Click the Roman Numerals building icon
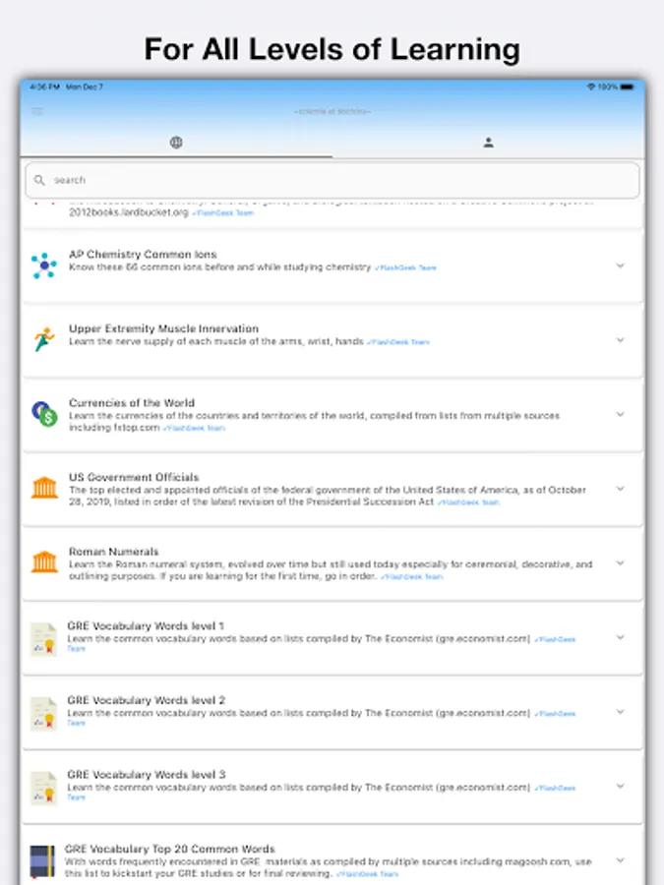Screen dimensions: 664x885 tap(44, 562)
